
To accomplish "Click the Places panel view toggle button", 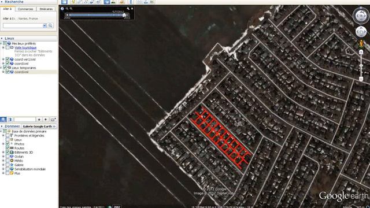I will (10, 120).
